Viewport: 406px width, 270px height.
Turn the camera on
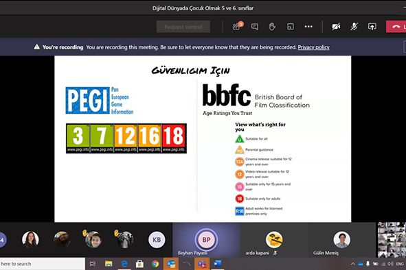coord(336,27)
